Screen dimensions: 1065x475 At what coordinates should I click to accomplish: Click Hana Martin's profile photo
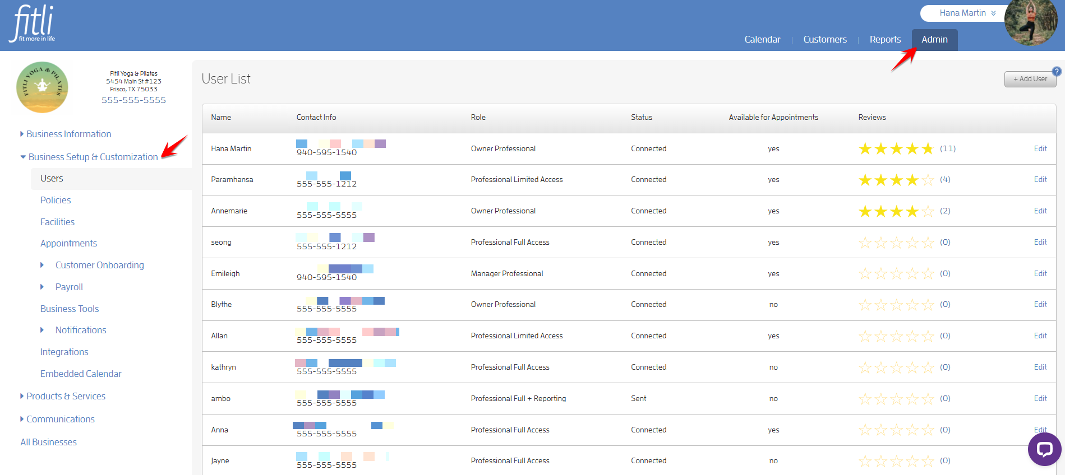pyautogui.click(x=1031, y=22)
